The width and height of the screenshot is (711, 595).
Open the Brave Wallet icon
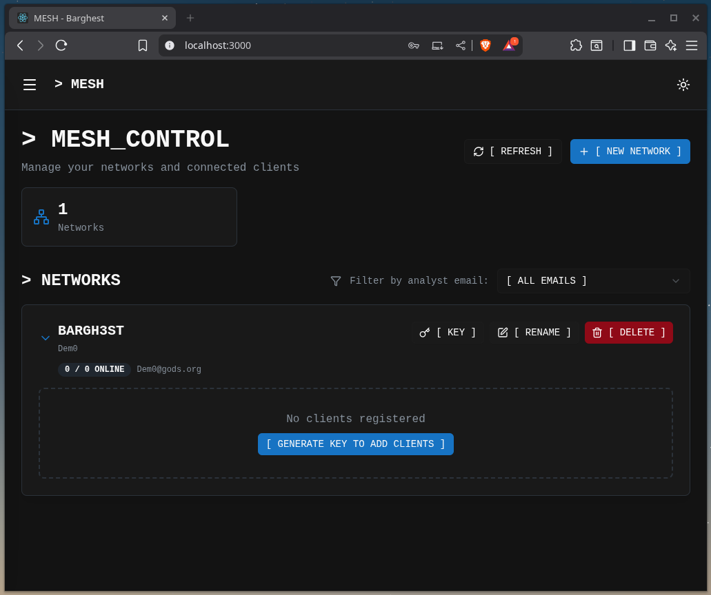[x=650, y=45]
